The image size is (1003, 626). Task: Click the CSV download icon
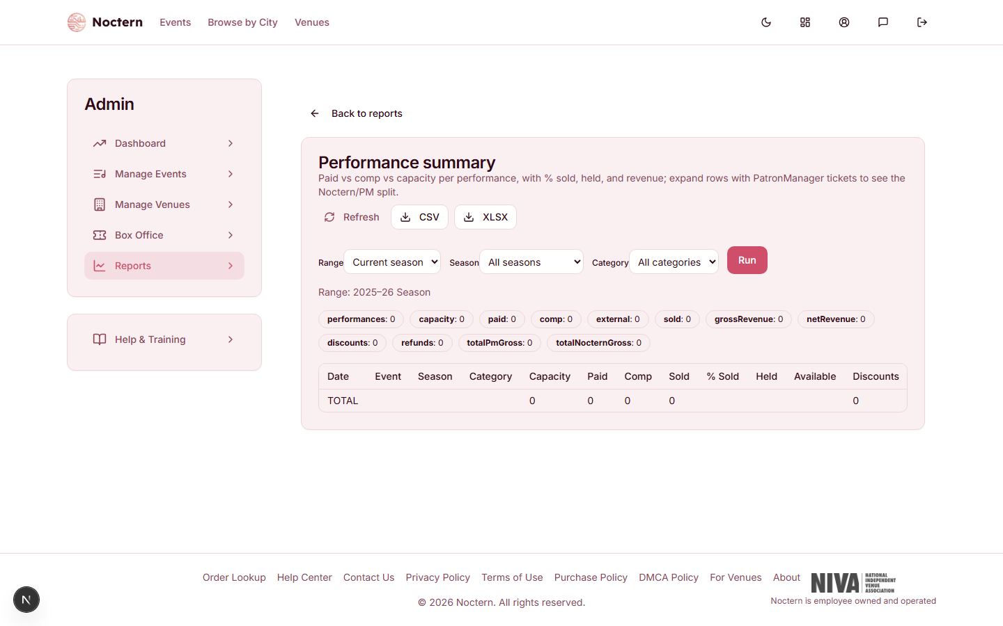[405, 217]
